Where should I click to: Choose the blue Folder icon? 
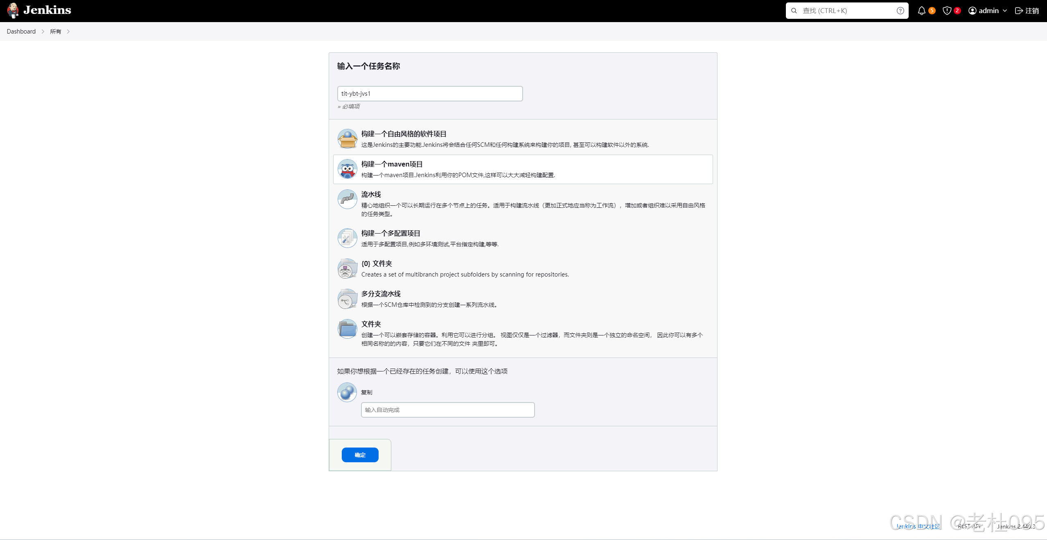(x=347, y=329)
